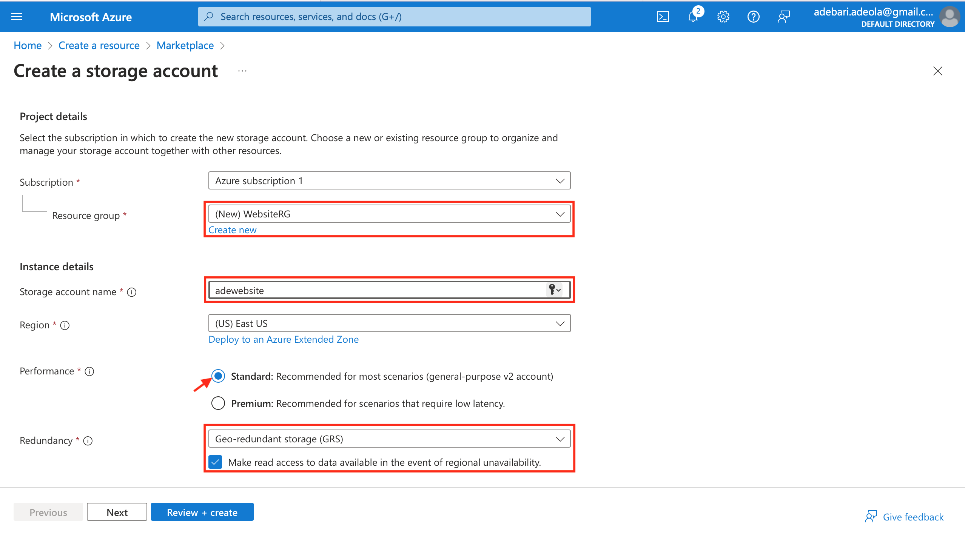Click the password key icon in name field
Screen dimensions: 965x545
pos(554,290)
